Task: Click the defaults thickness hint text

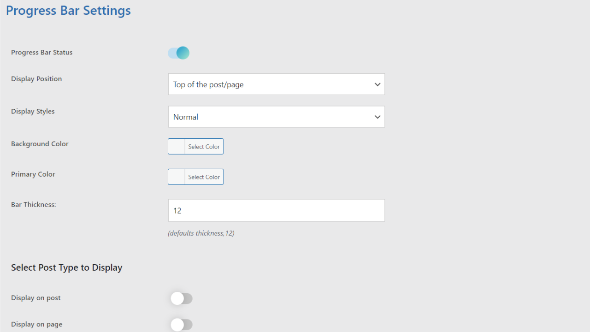Action: click(201, 233)
